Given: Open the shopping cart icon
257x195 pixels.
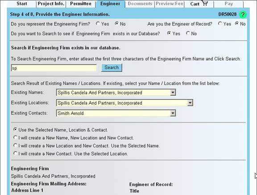Looking at the screenshot, I should pos(205,3).
